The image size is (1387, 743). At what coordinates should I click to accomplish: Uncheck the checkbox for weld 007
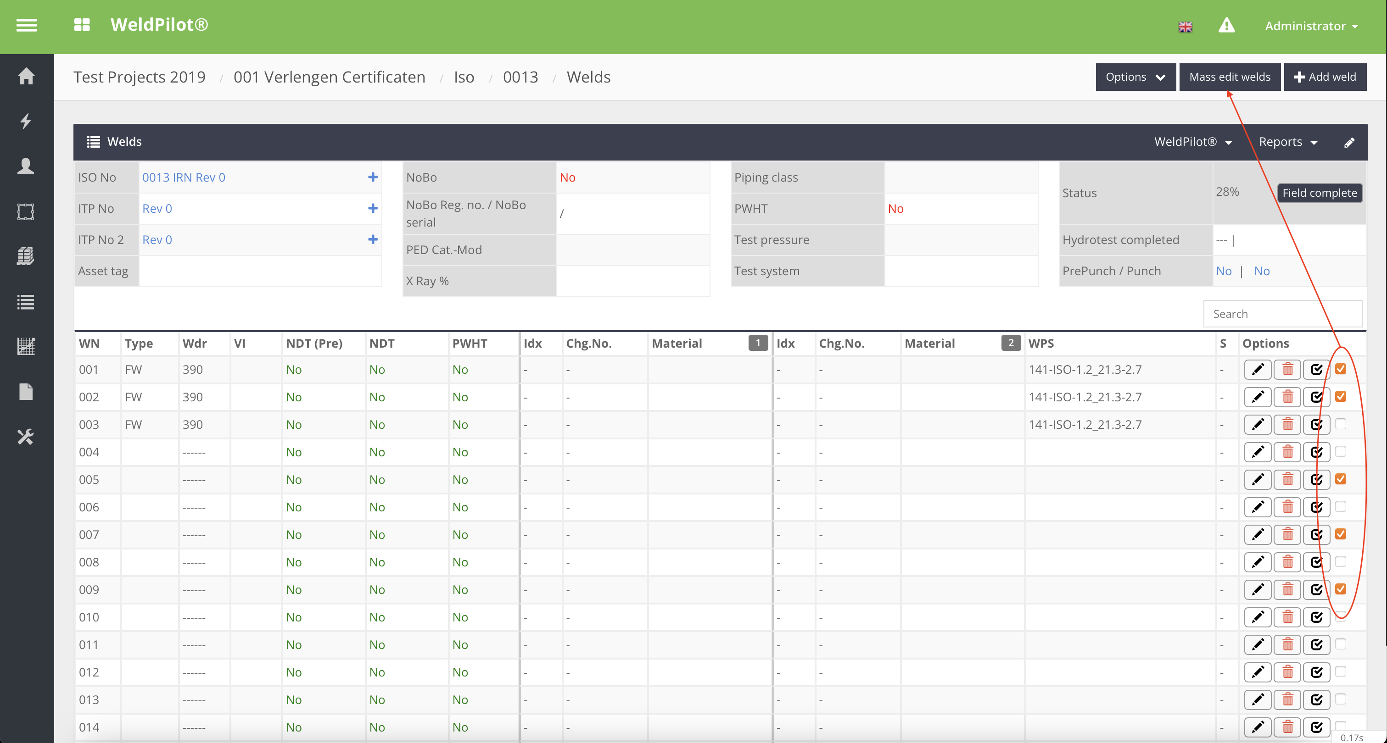[x=1341, y=534]
